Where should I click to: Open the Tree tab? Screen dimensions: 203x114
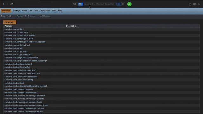pyautogui.click(x=36, y=10)
